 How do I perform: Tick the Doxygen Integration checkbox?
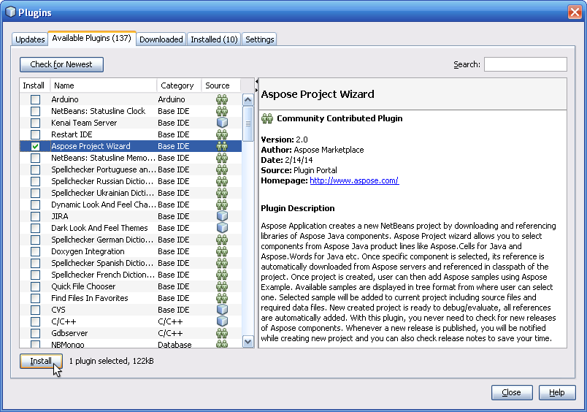coord(35,251)
